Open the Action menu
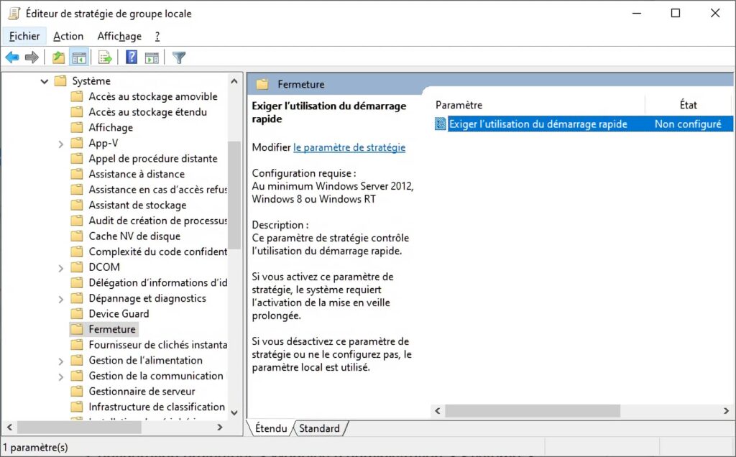This screenshot has height=457, width=736. [x=68, y=35]
